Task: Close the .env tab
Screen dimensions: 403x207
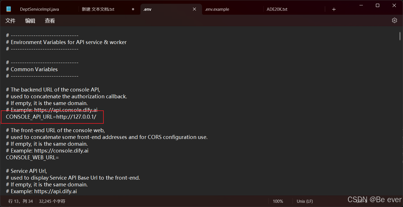Action: [194, 9]
